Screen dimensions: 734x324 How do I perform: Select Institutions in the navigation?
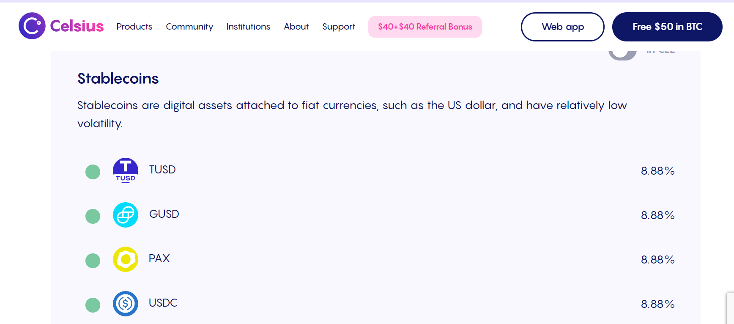coord(248,27)
